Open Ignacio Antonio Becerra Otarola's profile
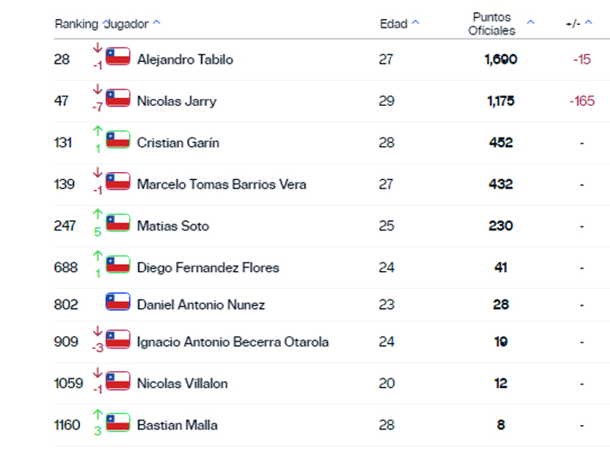The width and height of the screenshot is (610, 468). pos(232,342)
